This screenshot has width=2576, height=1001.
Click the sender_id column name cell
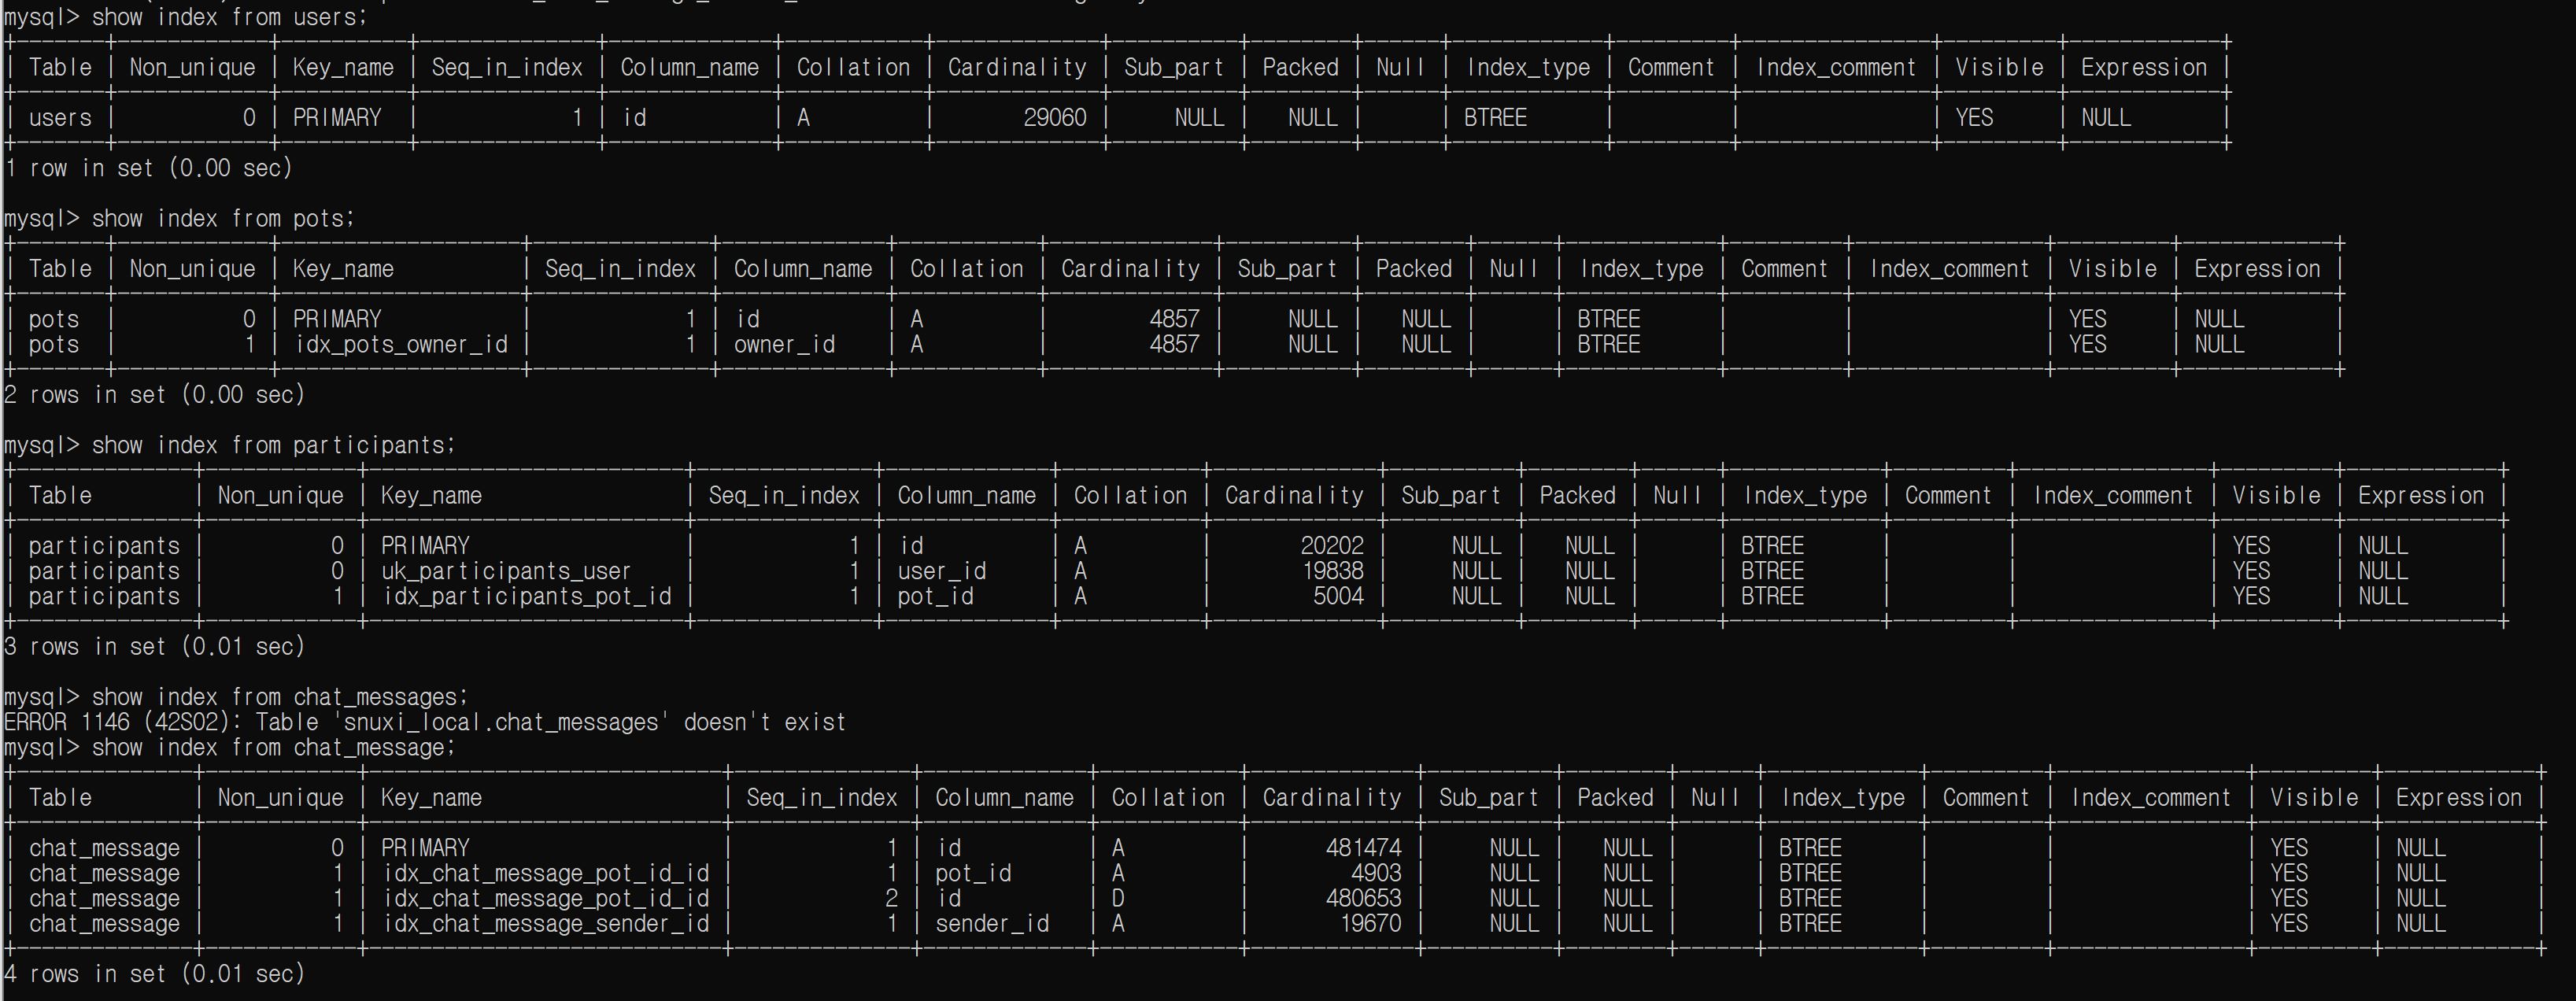click(x=991, y=924)
